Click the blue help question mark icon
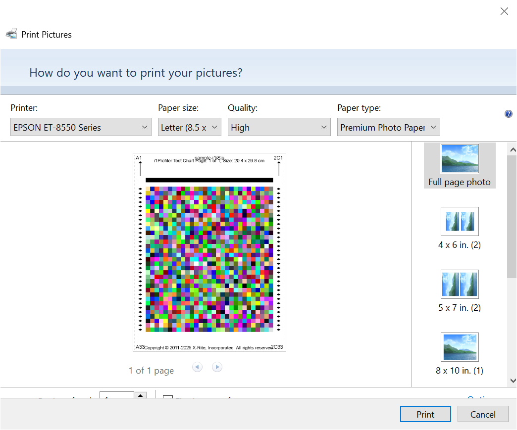The width and height of the screenshot is (517, 430). [x=508, y=114]
